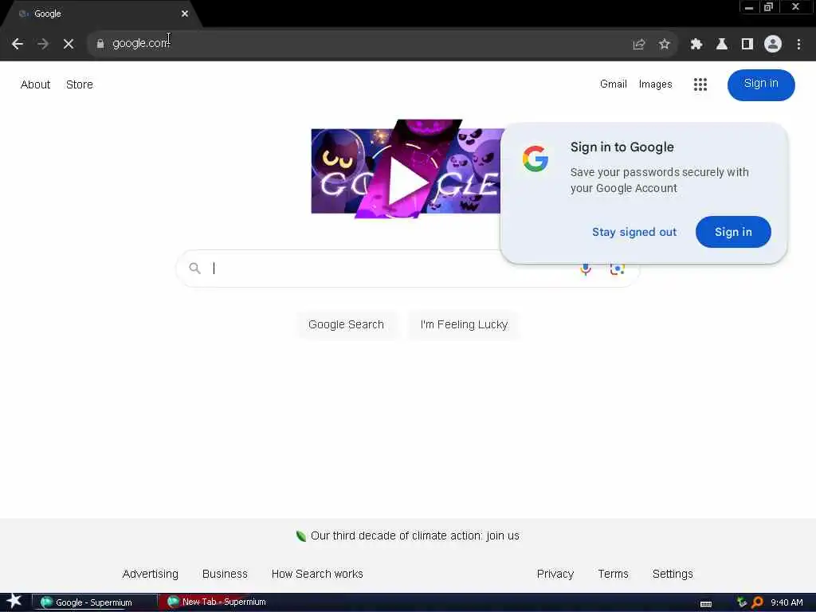Image resolution: width=816 pixels, height=612 pixels.
Task: Click the Google G logo in popup
Action: tap(535, 159)
